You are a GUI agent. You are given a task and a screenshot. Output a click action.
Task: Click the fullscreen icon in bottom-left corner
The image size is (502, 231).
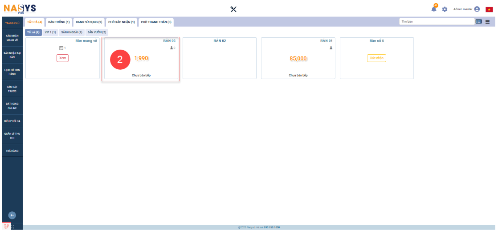coord(12,227)
